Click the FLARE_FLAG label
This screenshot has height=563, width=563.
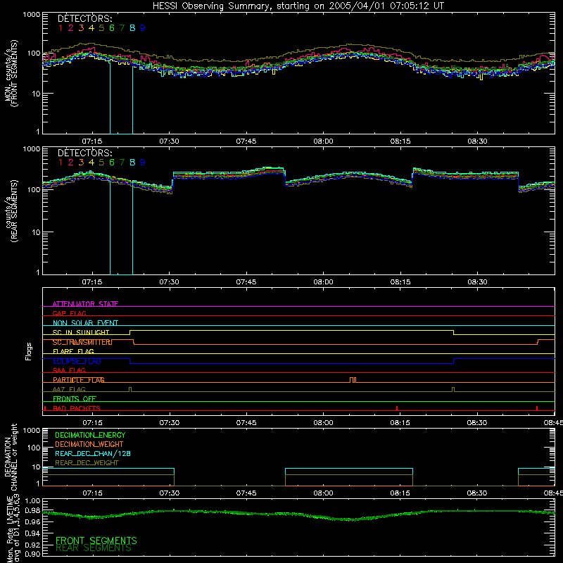pyautogui.click(x=73, y=351)
